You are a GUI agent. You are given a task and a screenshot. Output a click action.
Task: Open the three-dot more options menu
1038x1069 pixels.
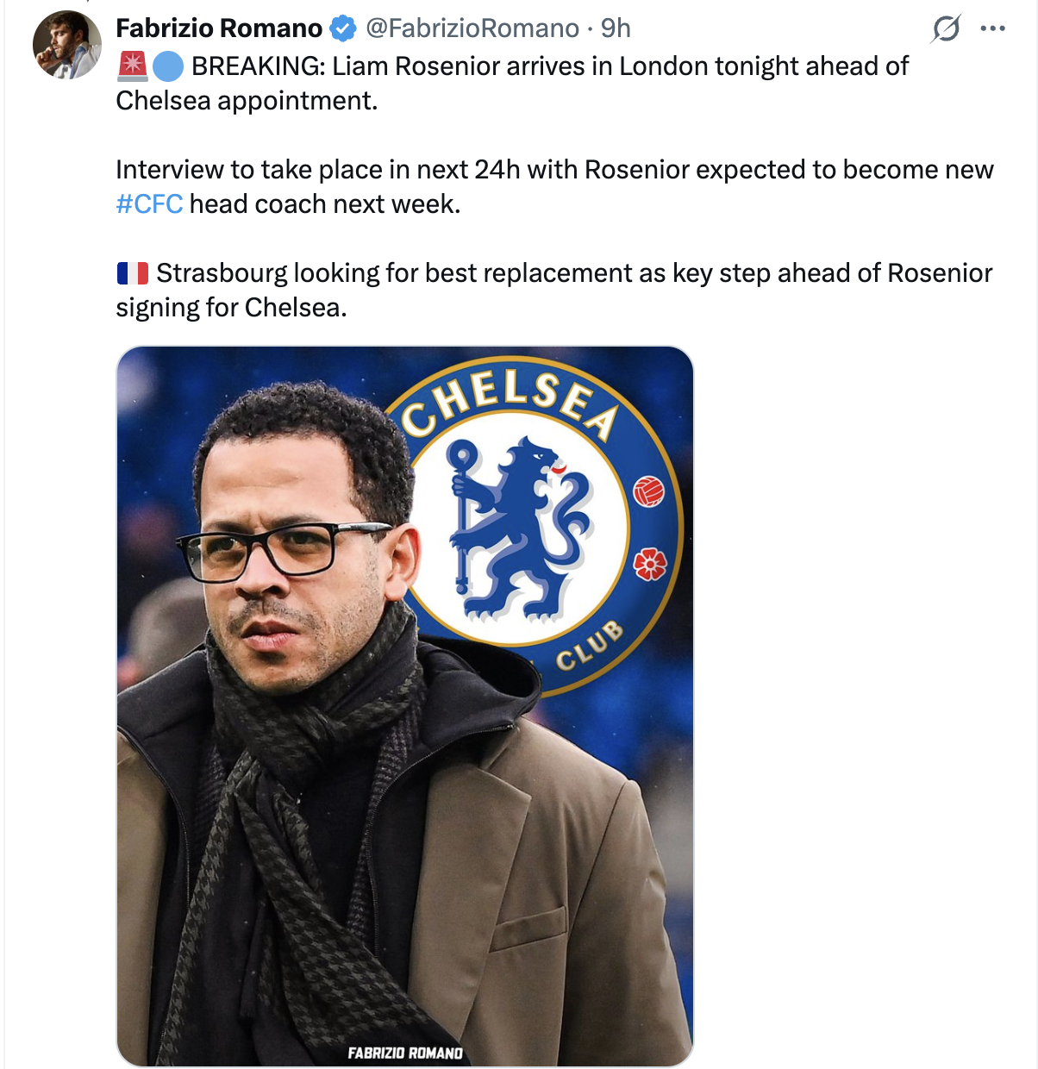coord(992,29)
